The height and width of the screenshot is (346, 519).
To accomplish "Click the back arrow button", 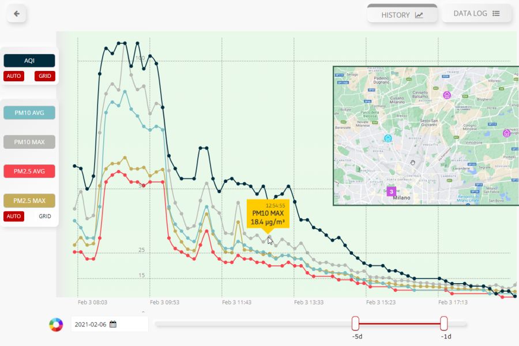I will [x=17, y=14].
